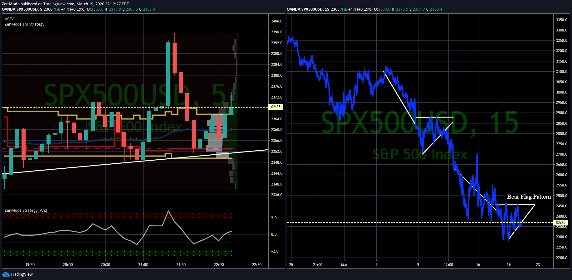572x280 pixels.
Task: Click the 2396.0 price axis label
Action: [277, 32]
